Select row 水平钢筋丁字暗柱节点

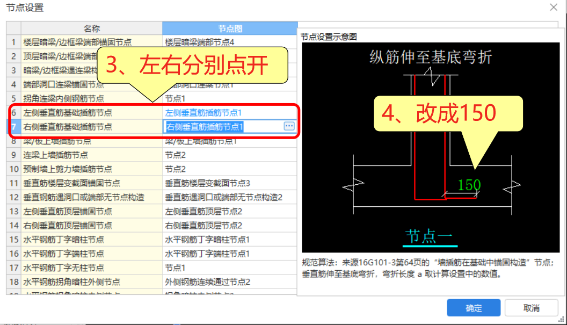(x=92, y=240)
